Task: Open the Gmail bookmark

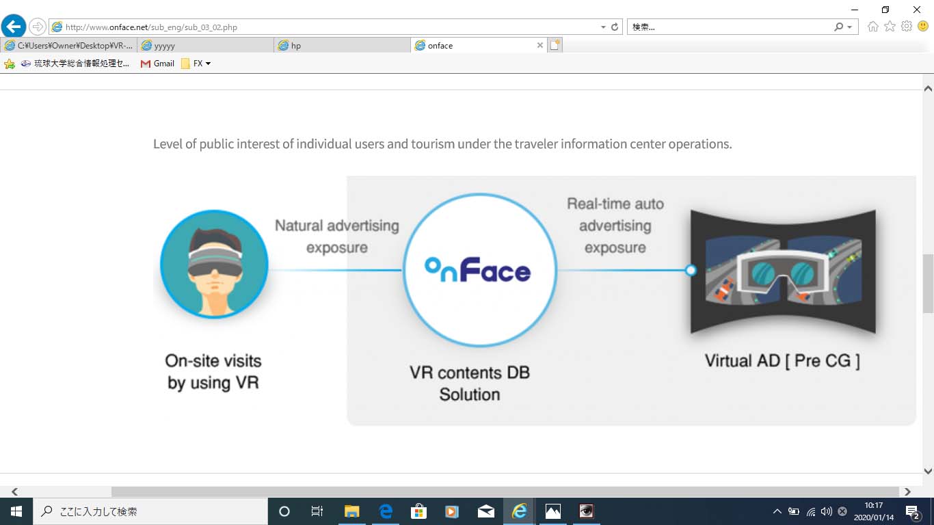Action: [x=157, y=64]
